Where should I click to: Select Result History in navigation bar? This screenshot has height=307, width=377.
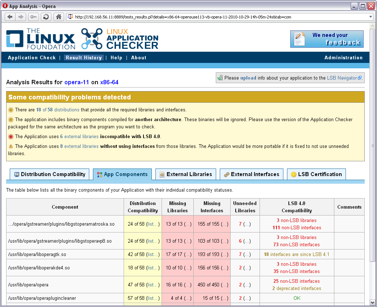[83, 58]
